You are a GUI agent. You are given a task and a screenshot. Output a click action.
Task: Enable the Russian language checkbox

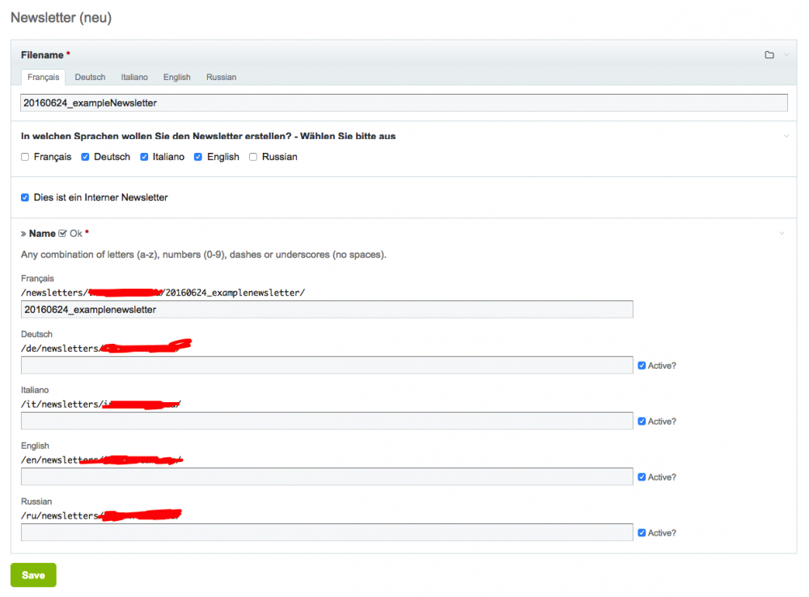pos(253,157)
